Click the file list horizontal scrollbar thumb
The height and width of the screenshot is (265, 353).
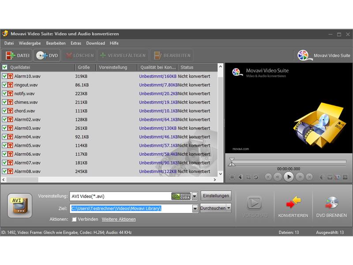[x=23, y=180]
